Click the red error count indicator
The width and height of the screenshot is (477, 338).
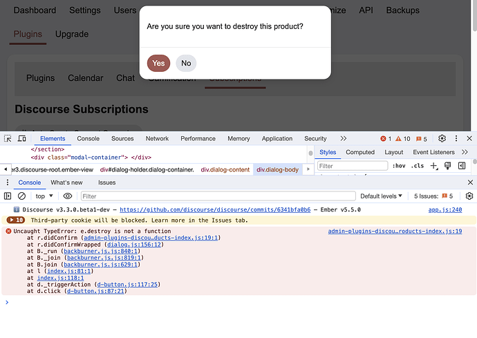tap(386, 139)
